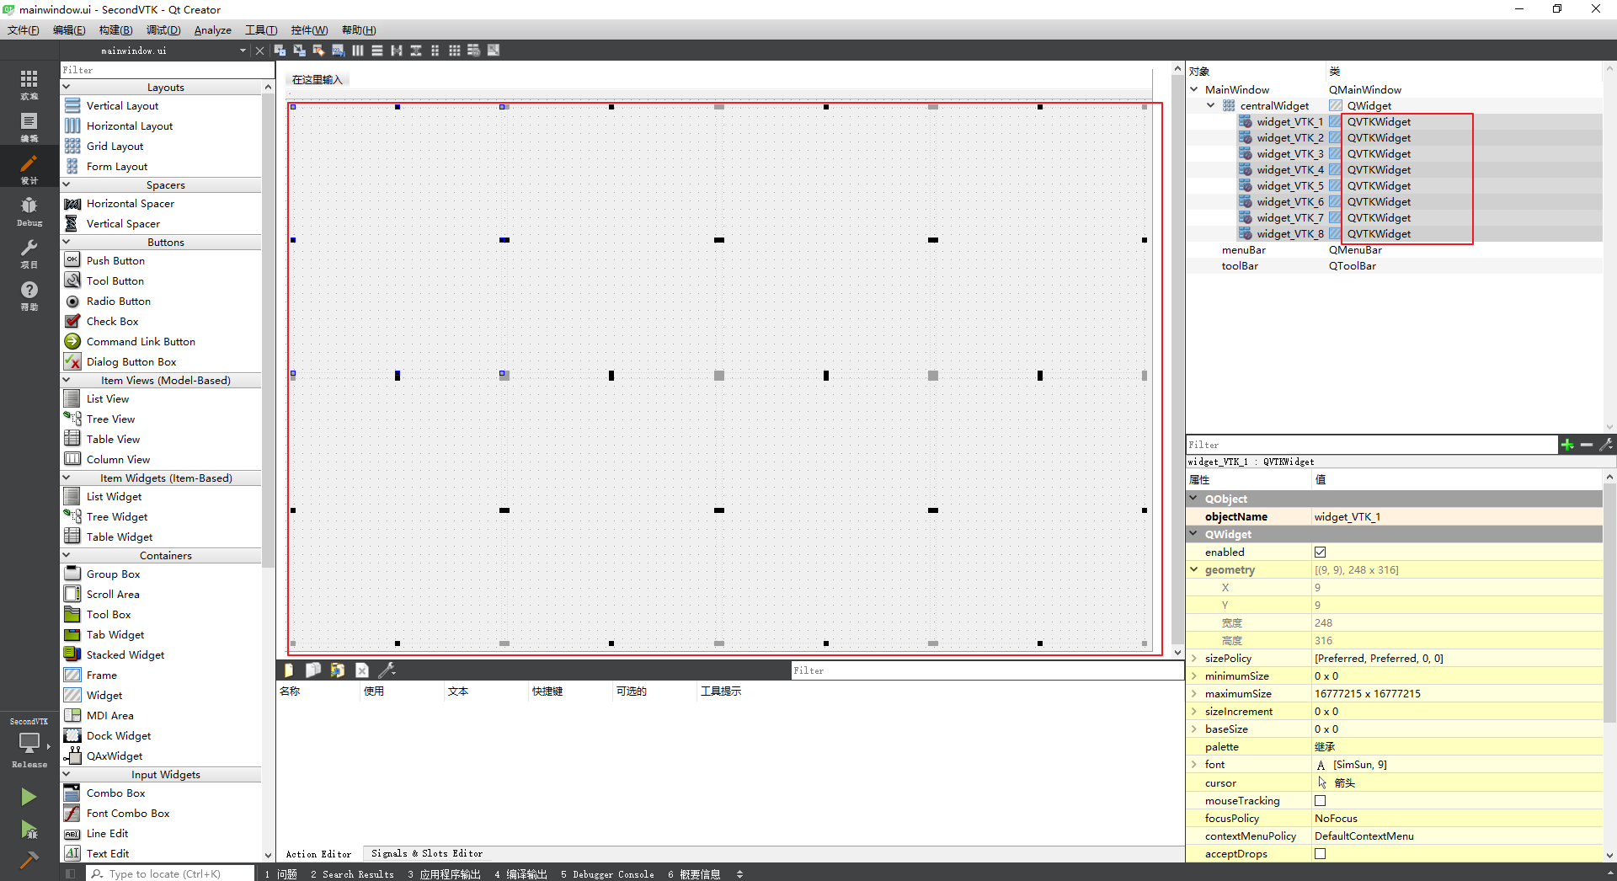The width and height of the screenshot is (1617, 881).
Task: Add dynamic property with green plus
Action: pos(1567,445)
